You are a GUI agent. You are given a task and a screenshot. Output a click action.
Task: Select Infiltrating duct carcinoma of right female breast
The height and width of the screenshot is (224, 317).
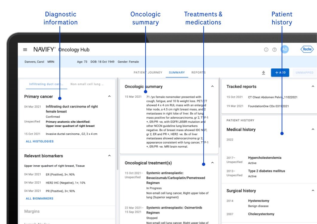tap(72, 109)
